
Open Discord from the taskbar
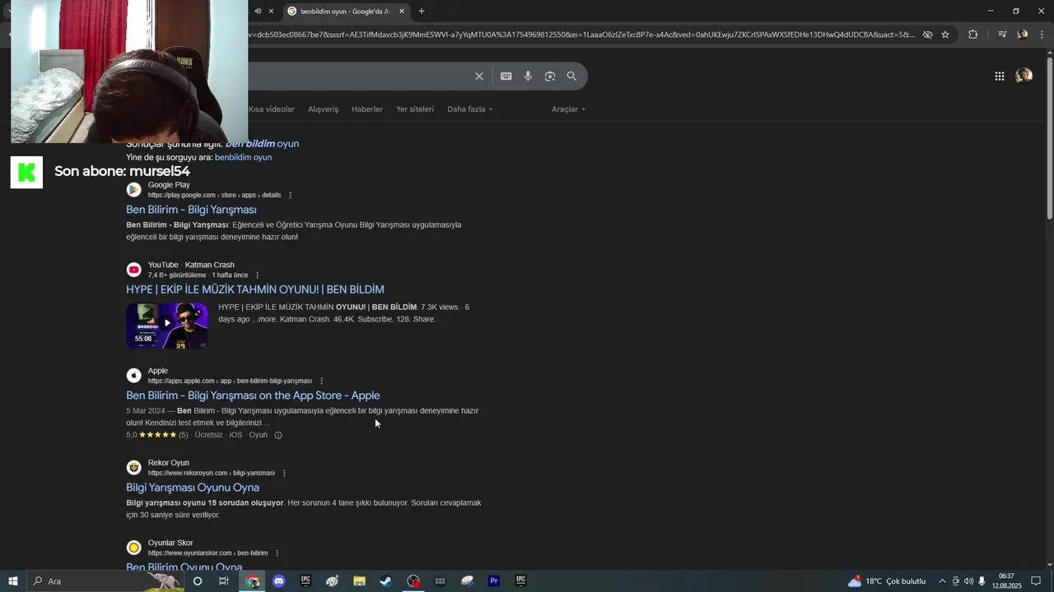pos(278,581)
